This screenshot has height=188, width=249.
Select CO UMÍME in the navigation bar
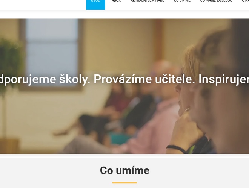[182, 1]
